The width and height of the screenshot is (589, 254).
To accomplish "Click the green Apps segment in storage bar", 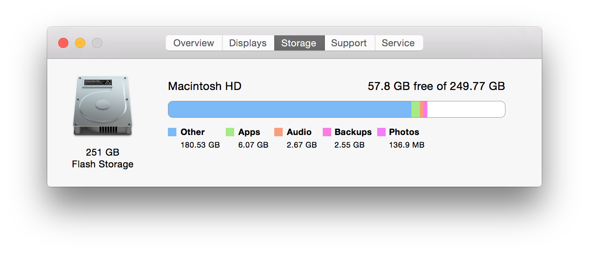I will [x=416, y=109].
